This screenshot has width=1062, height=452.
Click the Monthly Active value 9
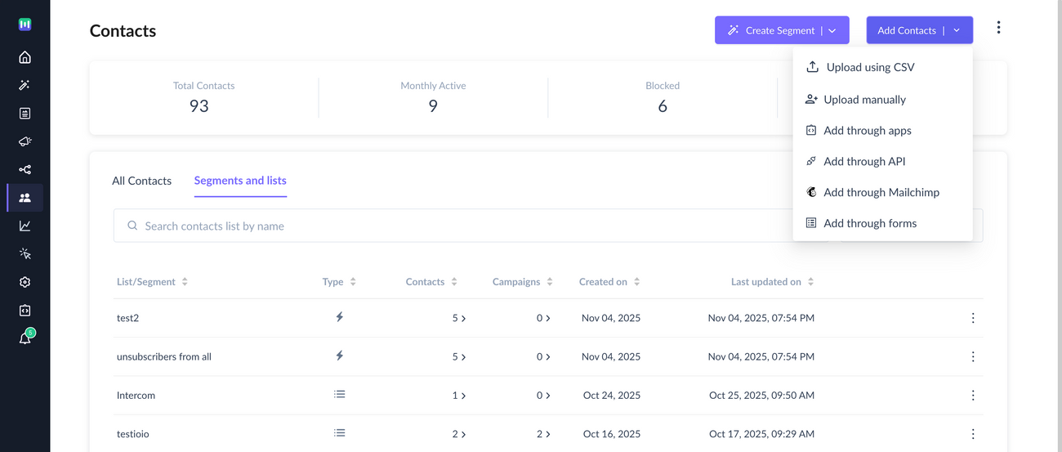pos(433,106)
